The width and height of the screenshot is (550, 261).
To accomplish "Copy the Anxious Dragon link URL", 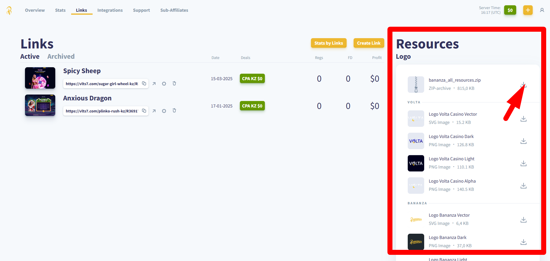I will point(144,111).
